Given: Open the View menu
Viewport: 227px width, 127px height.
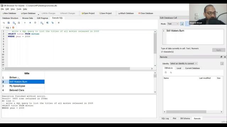Looking at the screenshot, I should (x=13, y=9).
